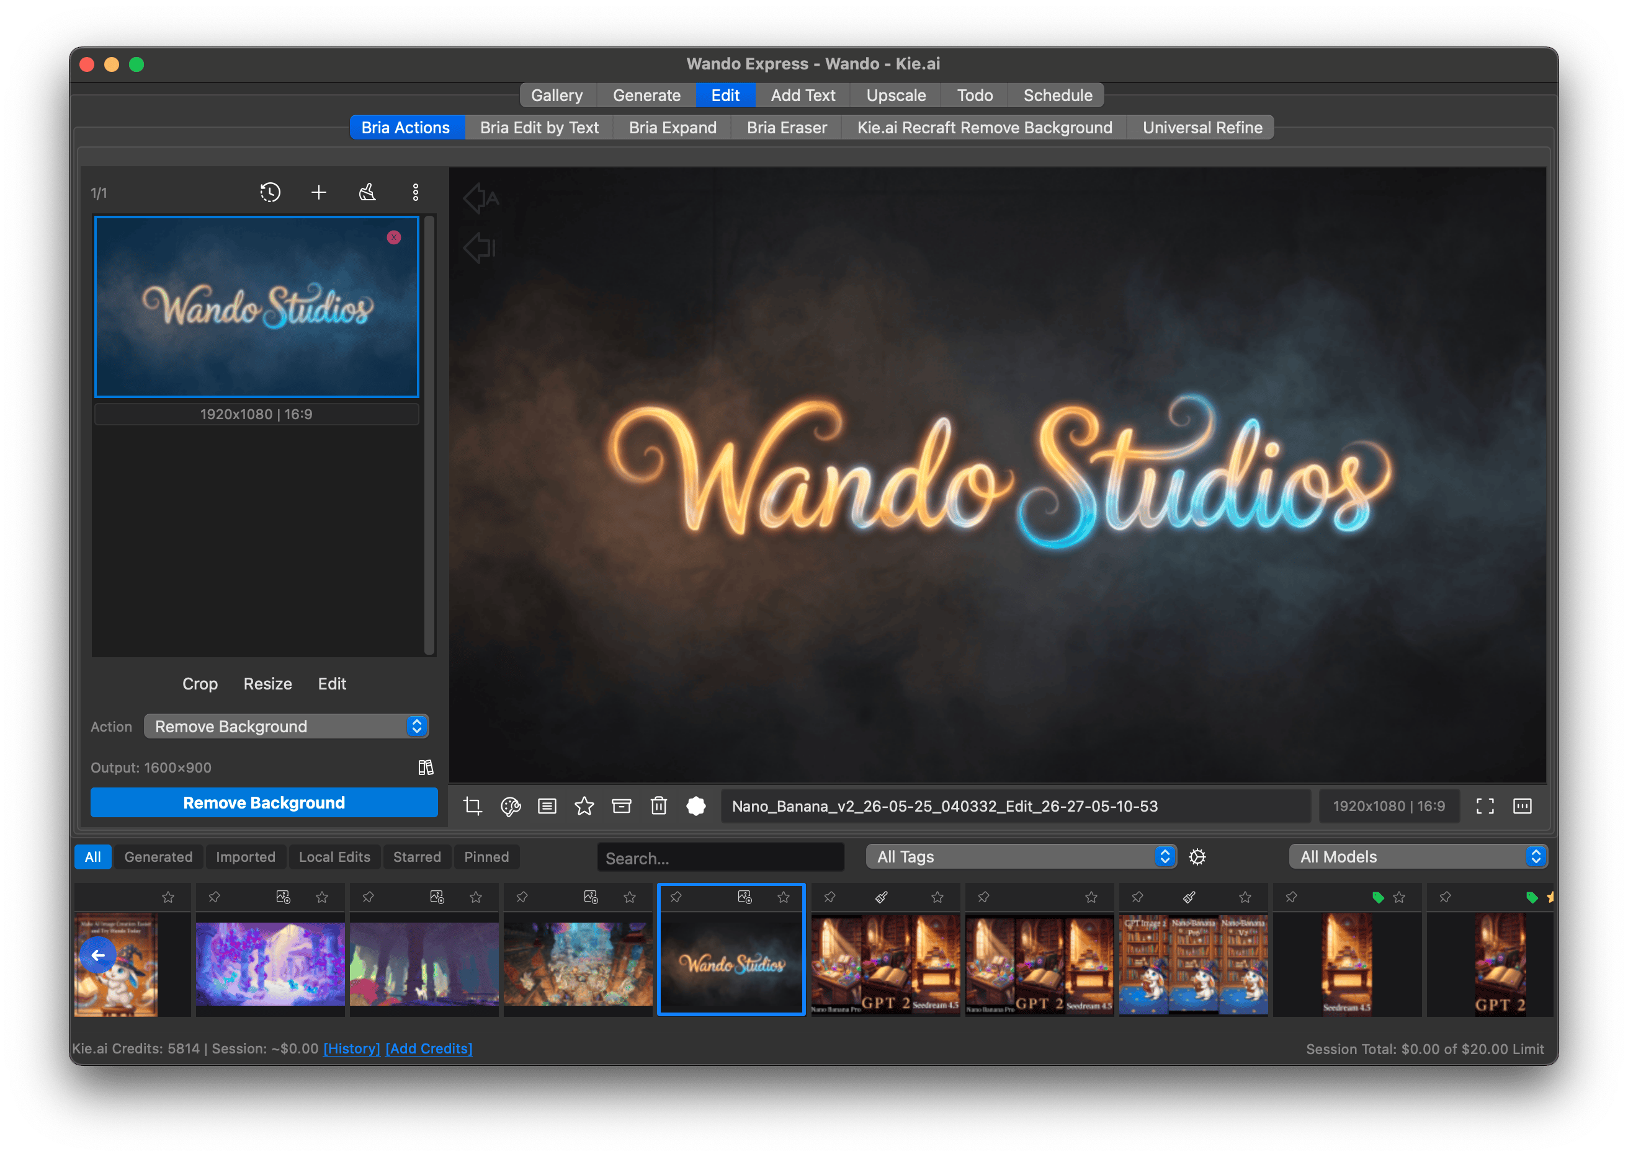Pin the selected Wando Studios gallery item
Viewport: 1628px width, 1157px height.
(676, 897)
